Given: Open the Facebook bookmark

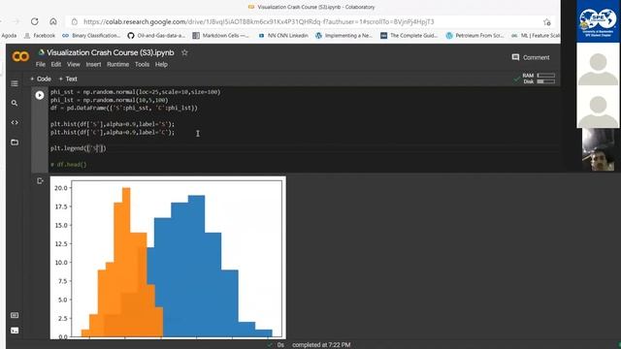Looking at the screenshot, I should tap(40, 36).
